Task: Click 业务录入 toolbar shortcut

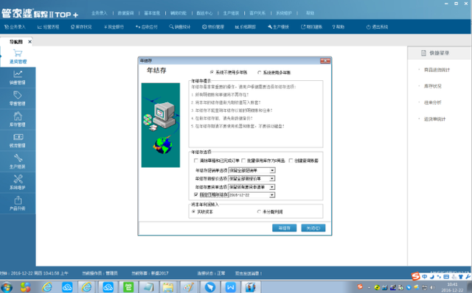Action: (15, 27)
